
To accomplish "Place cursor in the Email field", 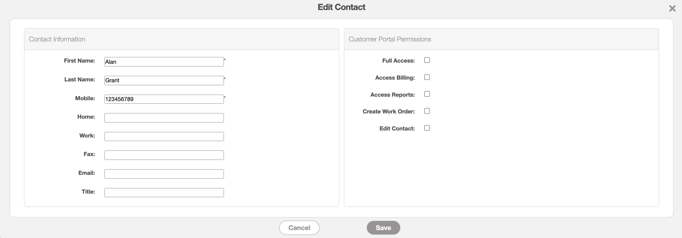I will click(x=164, y=174).
